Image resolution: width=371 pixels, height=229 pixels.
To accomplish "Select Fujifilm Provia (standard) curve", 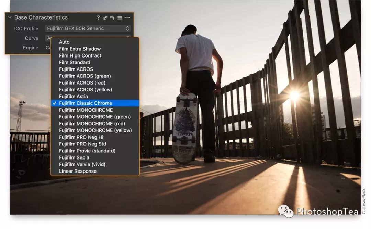I will click(95, 151).
